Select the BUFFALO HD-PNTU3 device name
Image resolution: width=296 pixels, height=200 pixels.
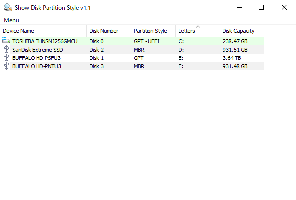[37, 66]
